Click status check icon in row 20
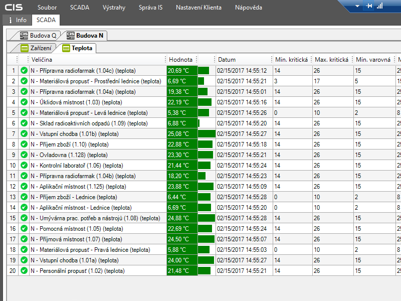The height and width of the screenshot is (301, 401). click(24, 271)
